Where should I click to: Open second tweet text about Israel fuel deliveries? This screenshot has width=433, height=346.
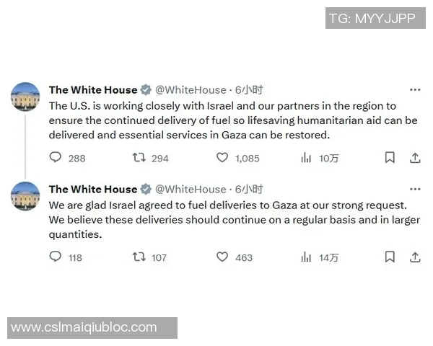(231, 219)
